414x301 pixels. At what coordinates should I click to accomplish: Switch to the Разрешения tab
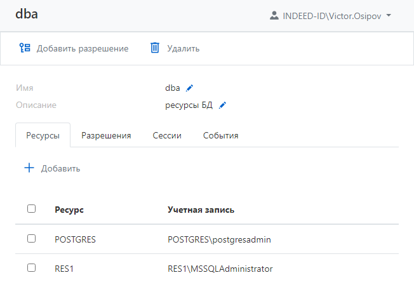coord(106,135)
